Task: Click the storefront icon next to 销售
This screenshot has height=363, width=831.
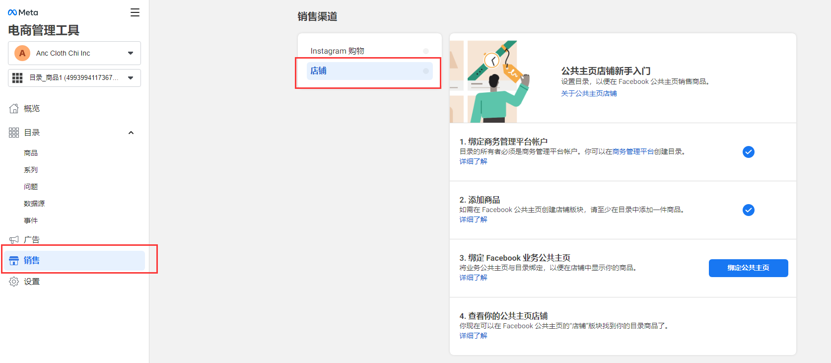Action: 14,261
